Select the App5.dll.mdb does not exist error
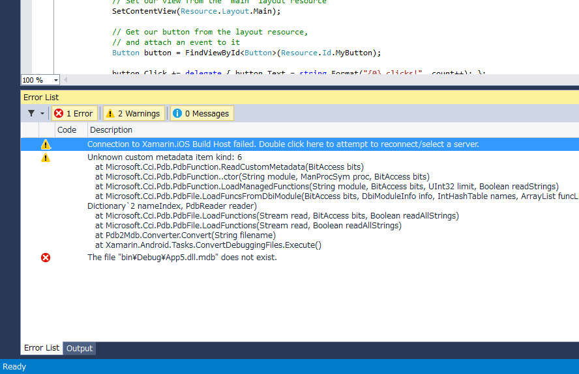 182,258
